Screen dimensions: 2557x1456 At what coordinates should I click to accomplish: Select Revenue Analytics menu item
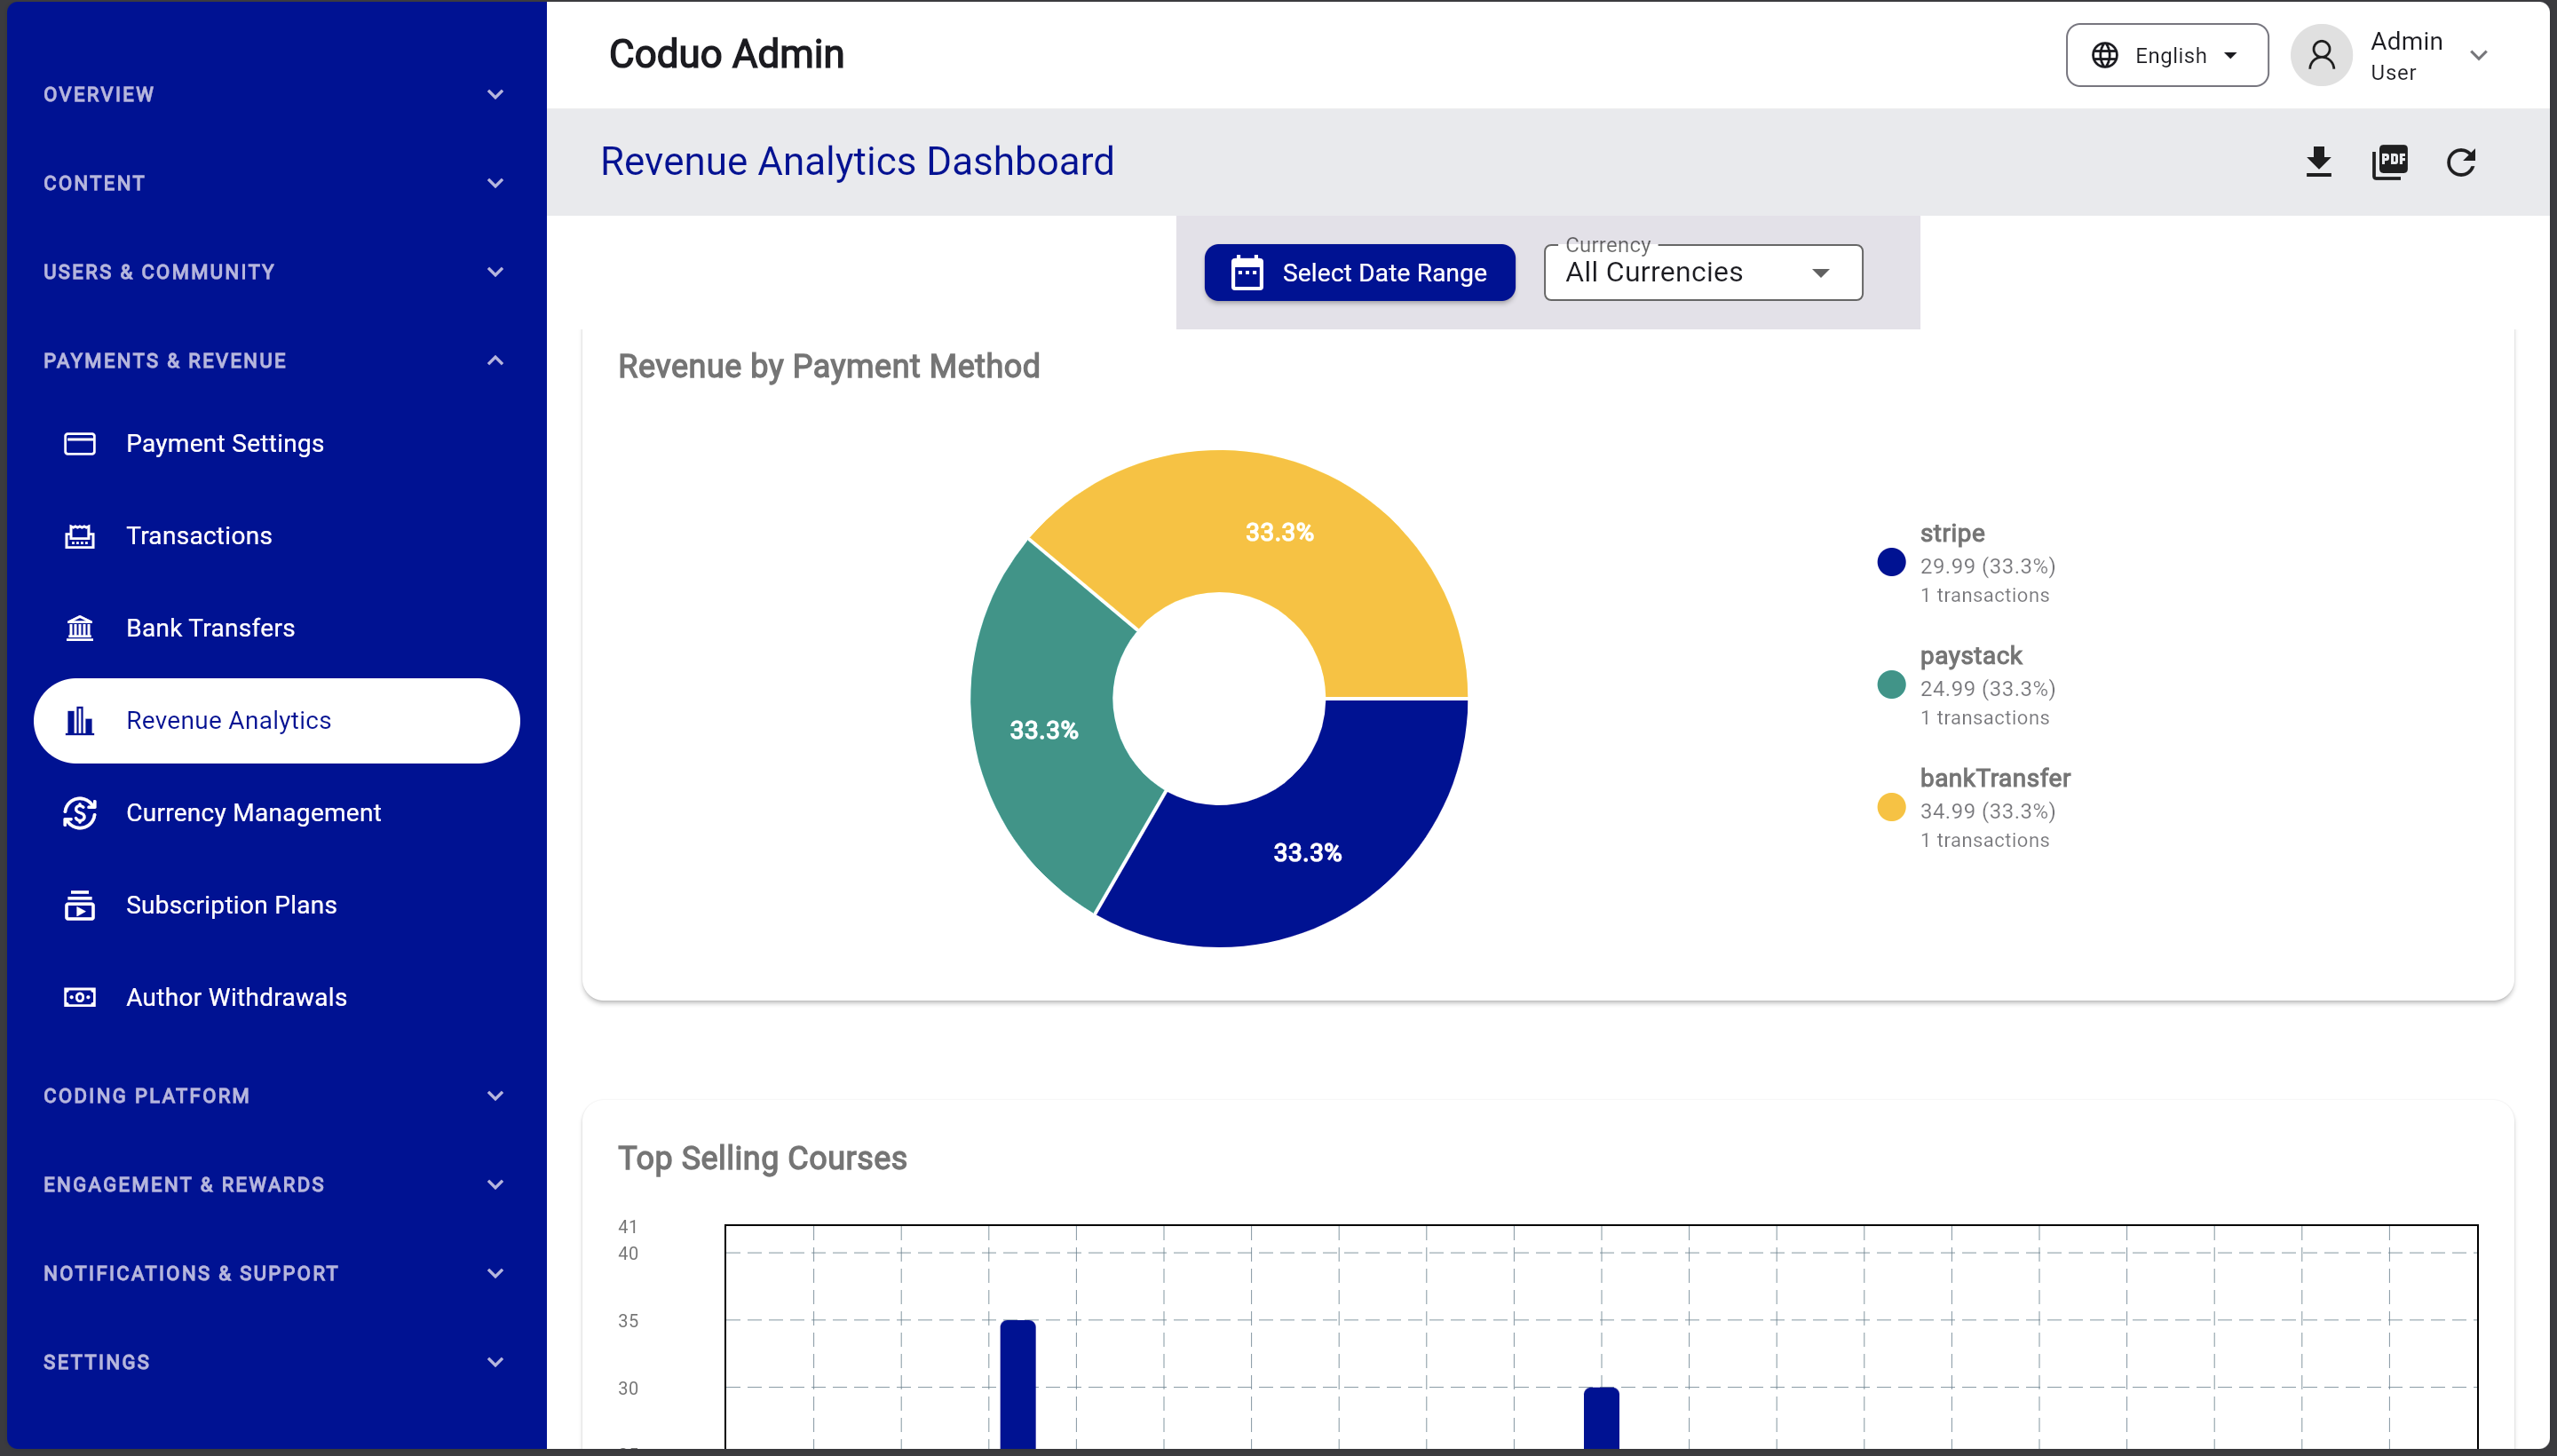[x=276, y=721]
